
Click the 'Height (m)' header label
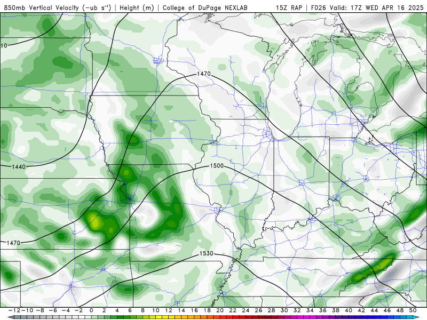click(x=137, y=8)
